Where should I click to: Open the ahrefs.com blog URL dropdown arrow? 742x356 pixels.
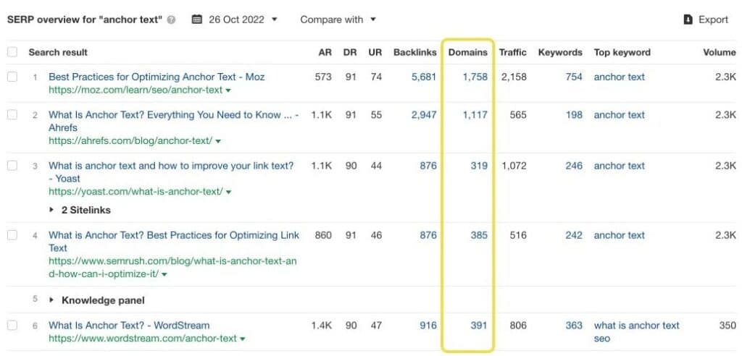218,141
